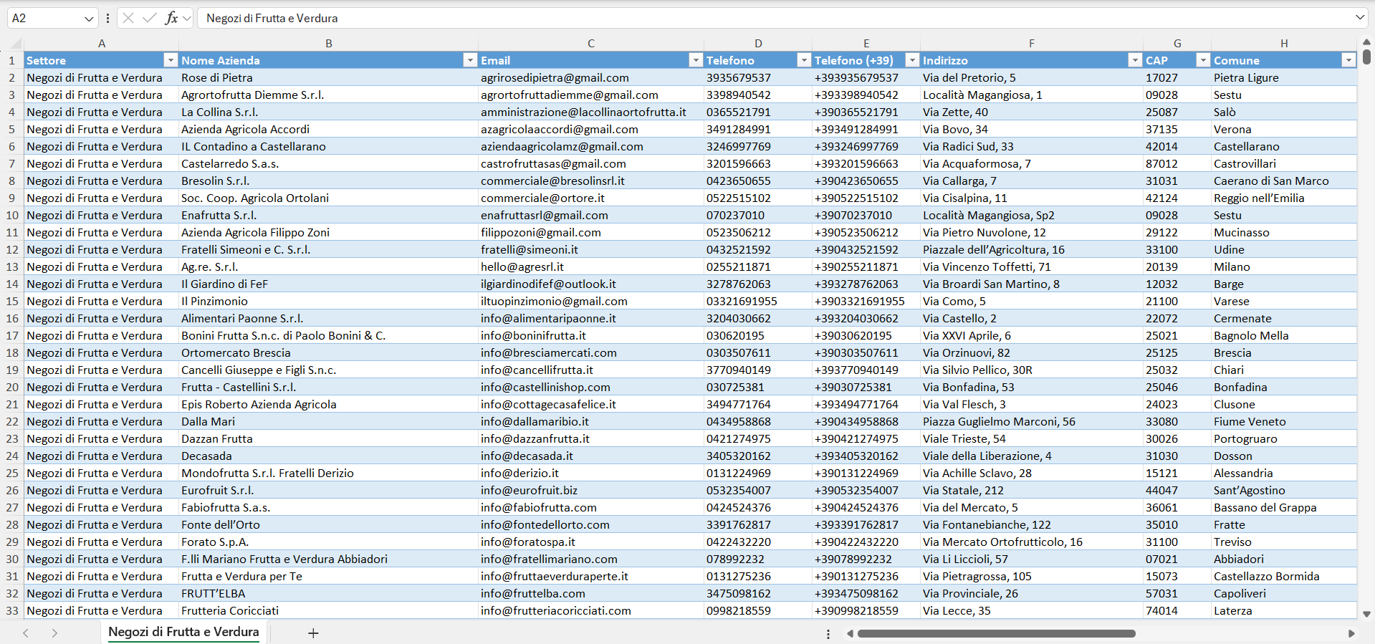
Task: Select column A header
Action: tap(102, 43)
